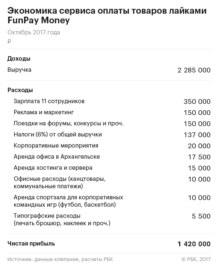This screenshot has height=267, width=218.
Task: Click the revenue value 2 285 000
Action: 194,70
